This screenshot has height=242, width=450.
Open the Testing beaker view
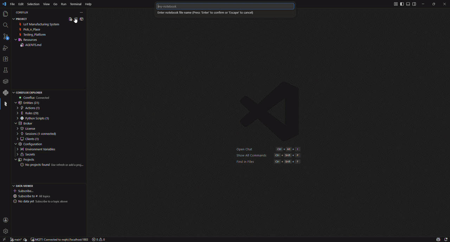[x=5, y=70]
